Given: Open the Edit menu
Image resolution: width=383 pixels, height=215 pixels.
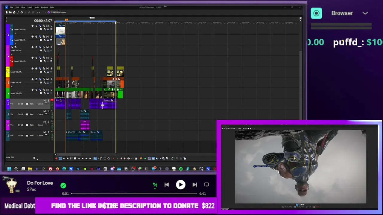Looking at the screenshot, I should (x=17, y=7).
